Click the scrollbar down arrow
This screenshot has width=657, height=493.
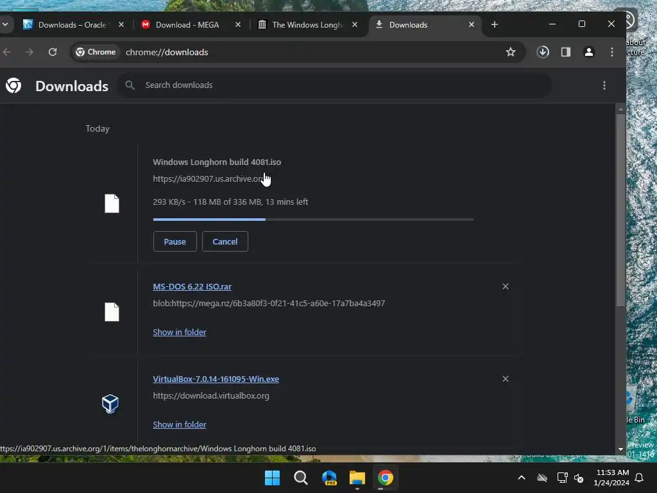[620, 449]
